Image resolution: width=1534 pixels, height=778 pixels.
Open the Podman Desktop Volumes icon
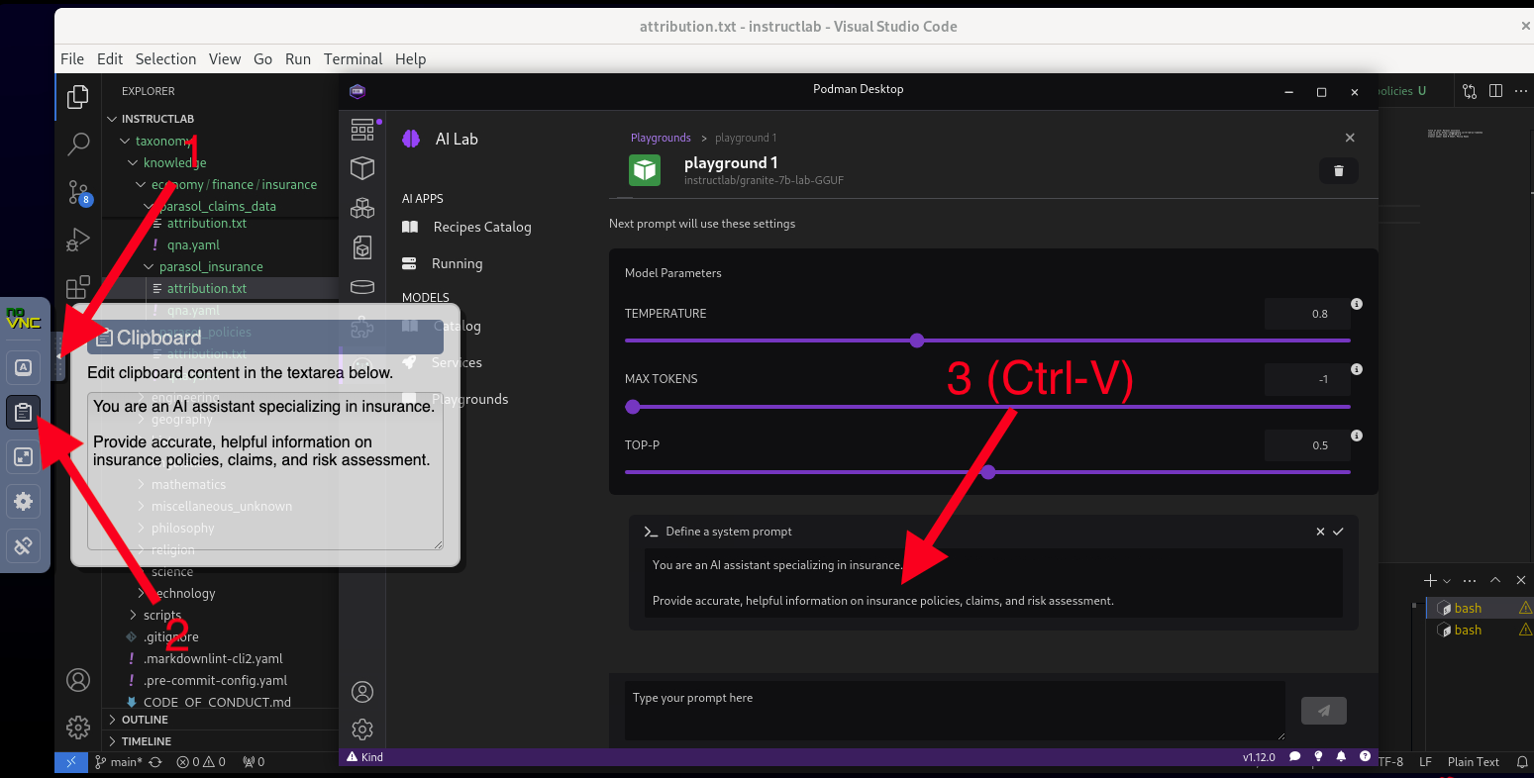[362, 287]
